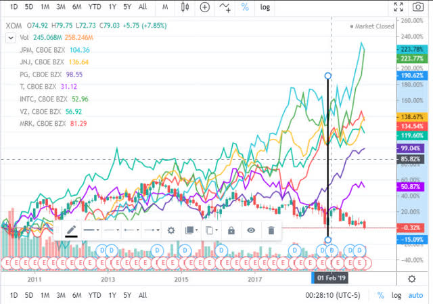Select the 5Y range in bottom bar
Image resolution: width=433 pixels, height=304 pixels.
tap(127, 295)
